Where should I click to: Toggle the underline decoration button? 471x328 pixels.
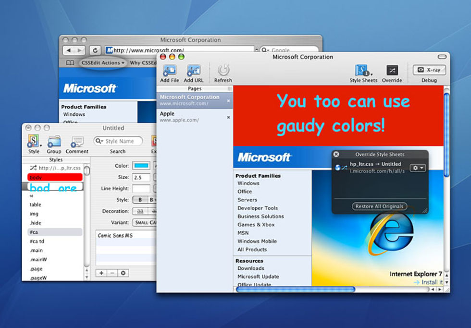pos(140,211)
